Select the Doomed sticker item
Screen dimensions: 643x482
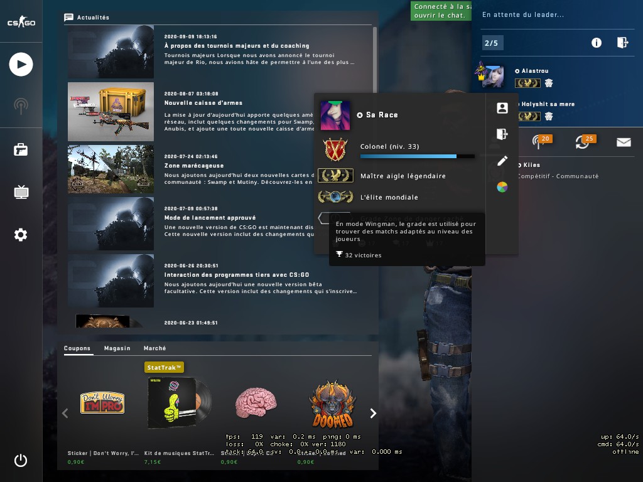[x=333, y=405]
